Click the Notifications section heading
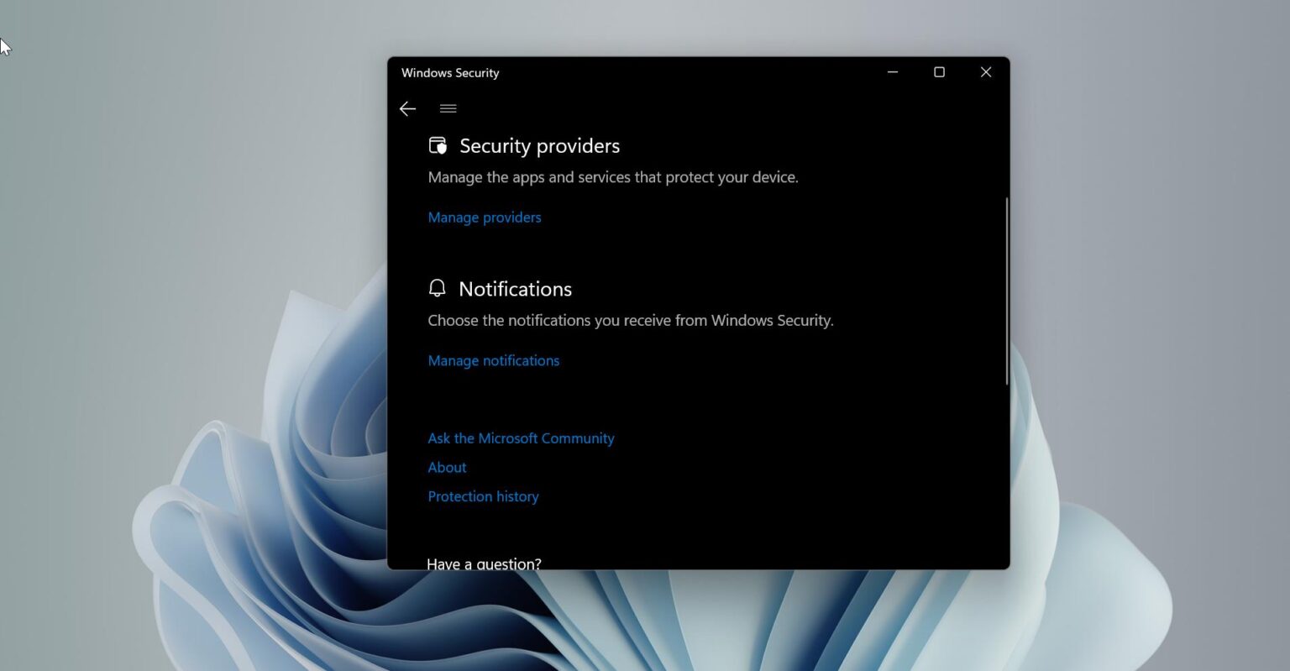 tap(515, 289)
